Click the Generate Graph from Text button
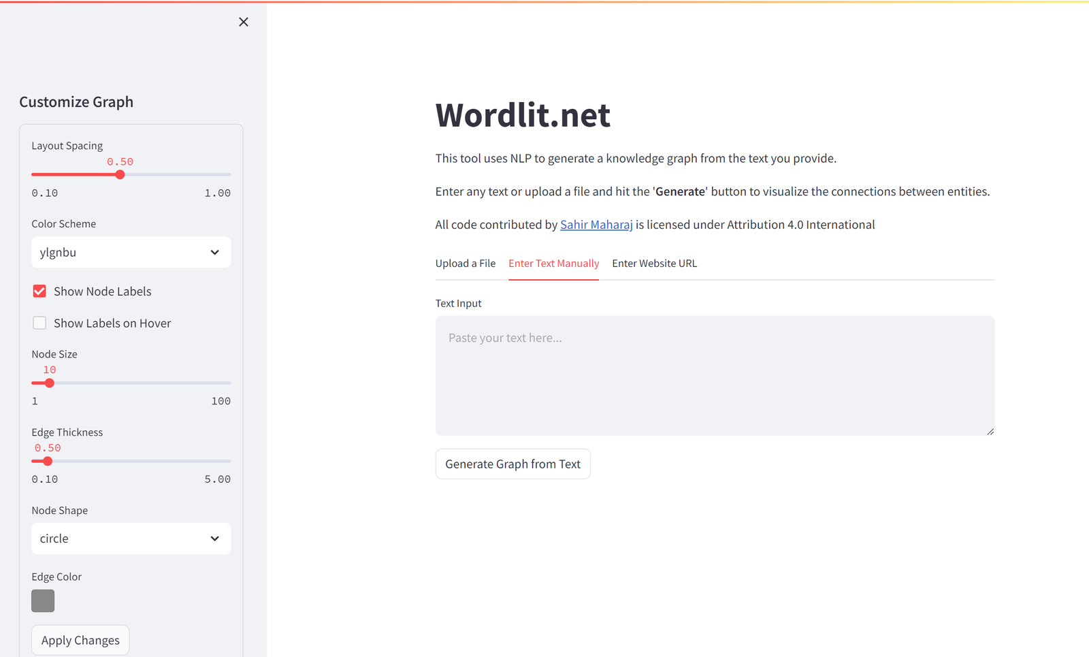The width and height of the screenshot is (1089, 657). tap(513, 464)
